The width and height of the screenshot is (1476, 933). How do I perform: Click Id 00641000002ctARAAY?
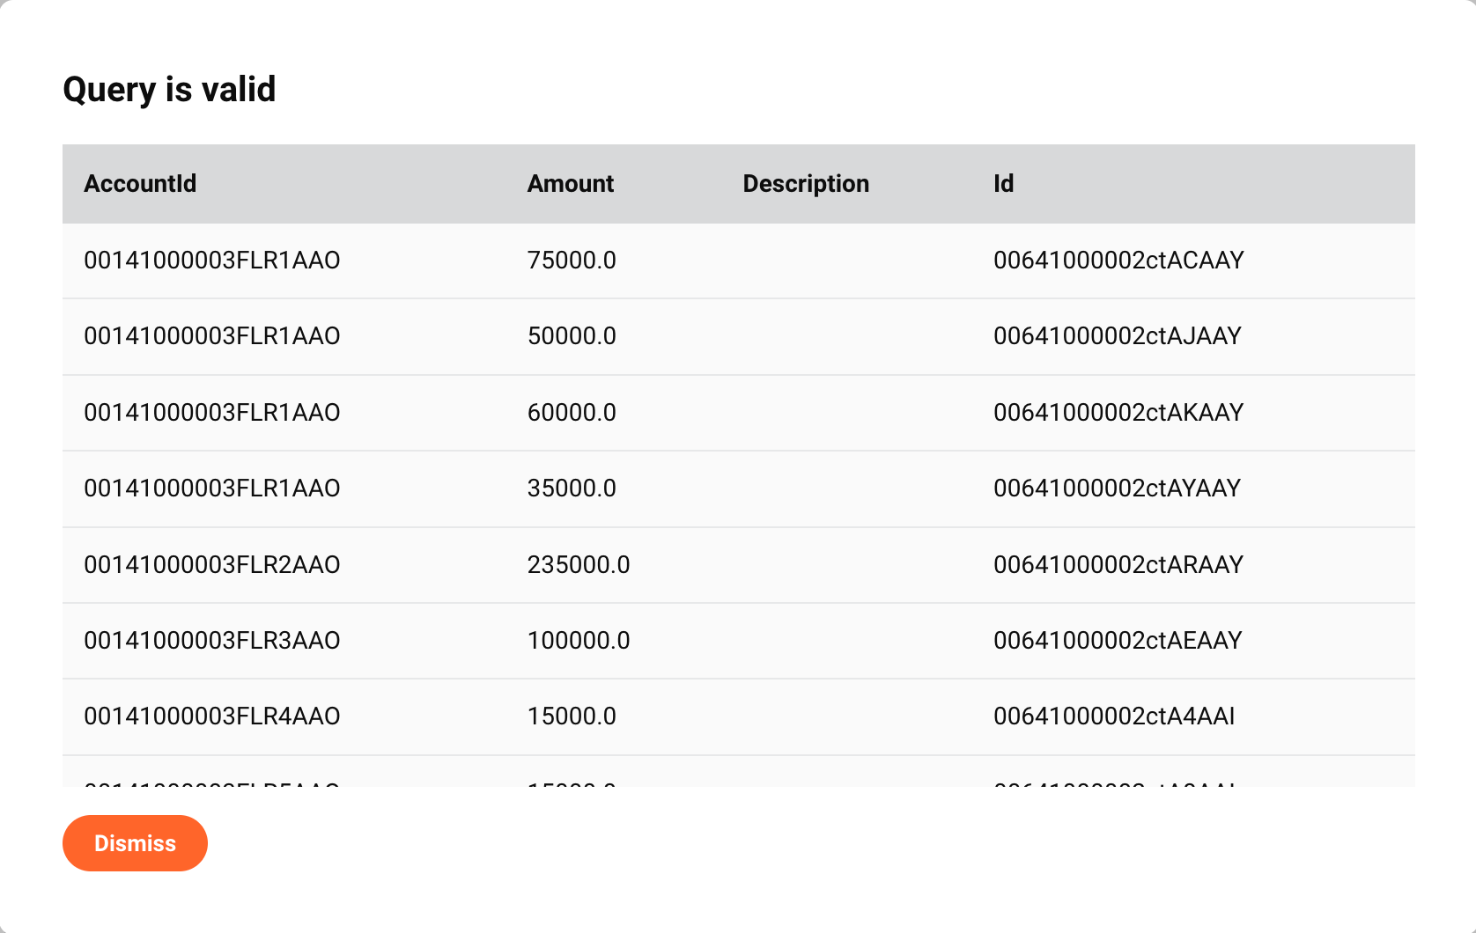pyautogui.click(x=1118, y=565)
